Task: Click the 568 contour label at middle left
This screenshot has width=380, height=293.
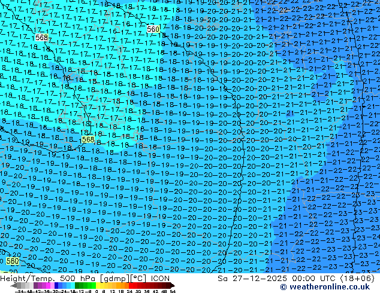Action: coord(88,139)
